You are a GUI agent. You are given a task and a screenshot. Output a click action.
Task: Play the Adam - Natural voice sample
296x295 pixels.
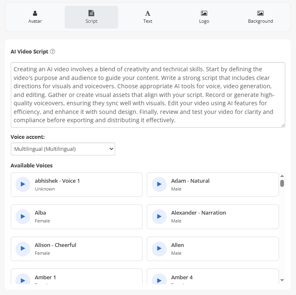159,184
